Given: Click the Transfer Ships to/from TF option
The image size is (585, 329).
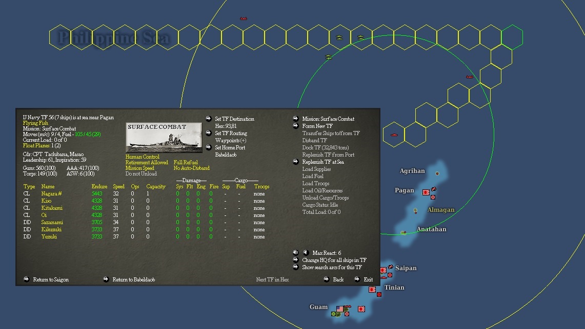Looking at the screenshot, I should point(331,133).
